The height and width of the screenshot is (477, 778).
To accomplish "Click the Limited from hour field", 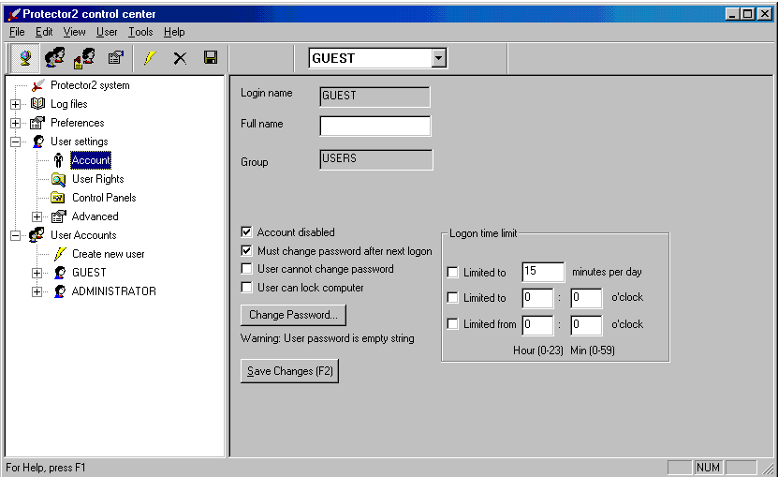I will point(537,325).
